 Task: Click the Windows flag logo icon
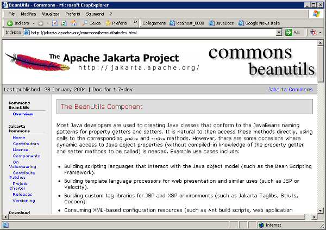[316, 14]
